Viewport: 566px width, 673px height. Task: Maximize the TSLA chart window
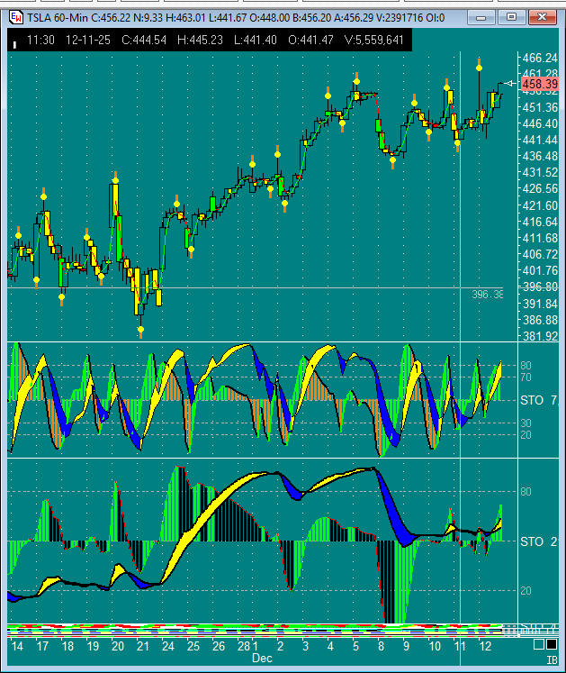tap(512, 17)
